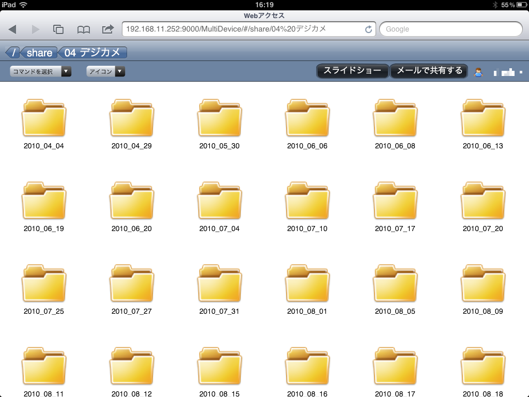
Task: Open folder 2010_08_18
Action: 483,372
